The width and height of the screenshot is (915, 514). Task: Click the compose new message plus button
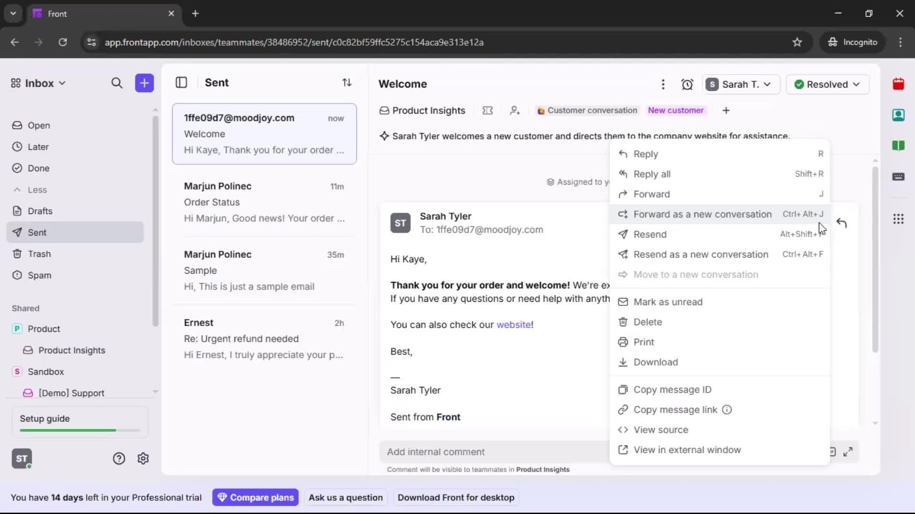click(144, 83)
